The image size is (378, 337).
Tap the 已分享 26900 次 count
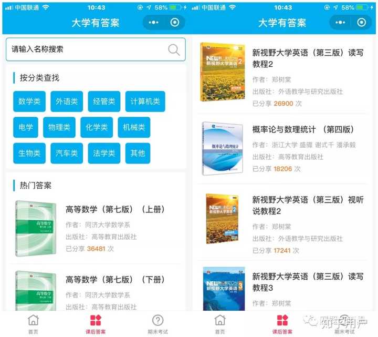tap(277, 104)
